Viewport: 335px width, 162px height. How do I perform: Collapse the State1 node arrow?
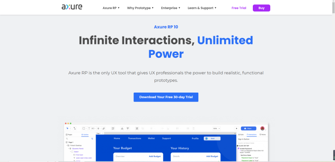tap(71, 152)
